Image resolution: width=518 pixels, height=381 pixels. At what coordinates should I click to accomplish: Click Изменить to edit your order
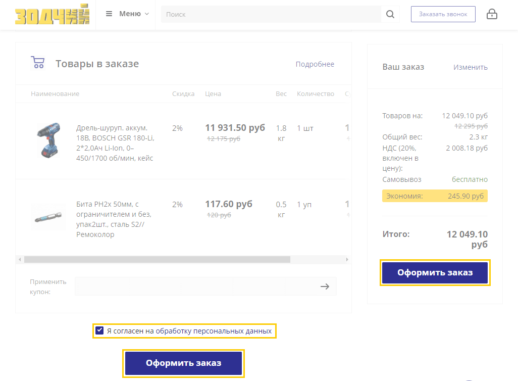(x=470, y=67)
